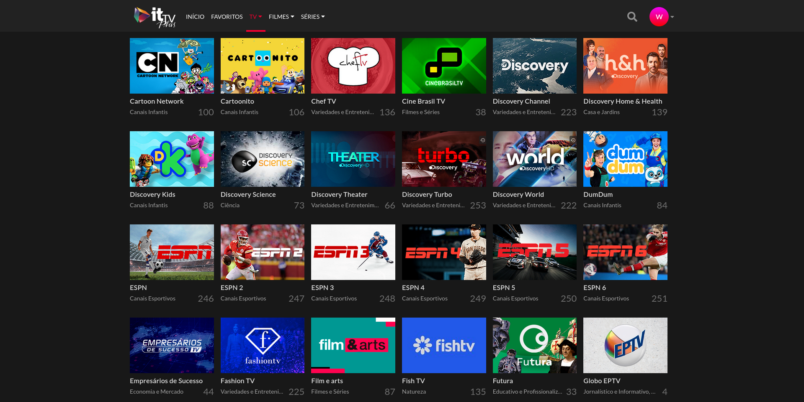Screen dimensions: 804x402
Task: Expand the TV dropdown menu
Action: point(255,17)
